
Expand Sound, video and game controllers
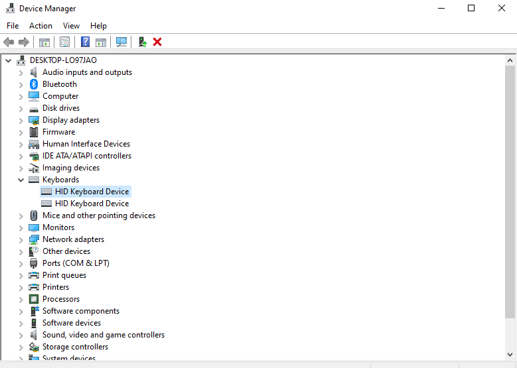(21, 335)
